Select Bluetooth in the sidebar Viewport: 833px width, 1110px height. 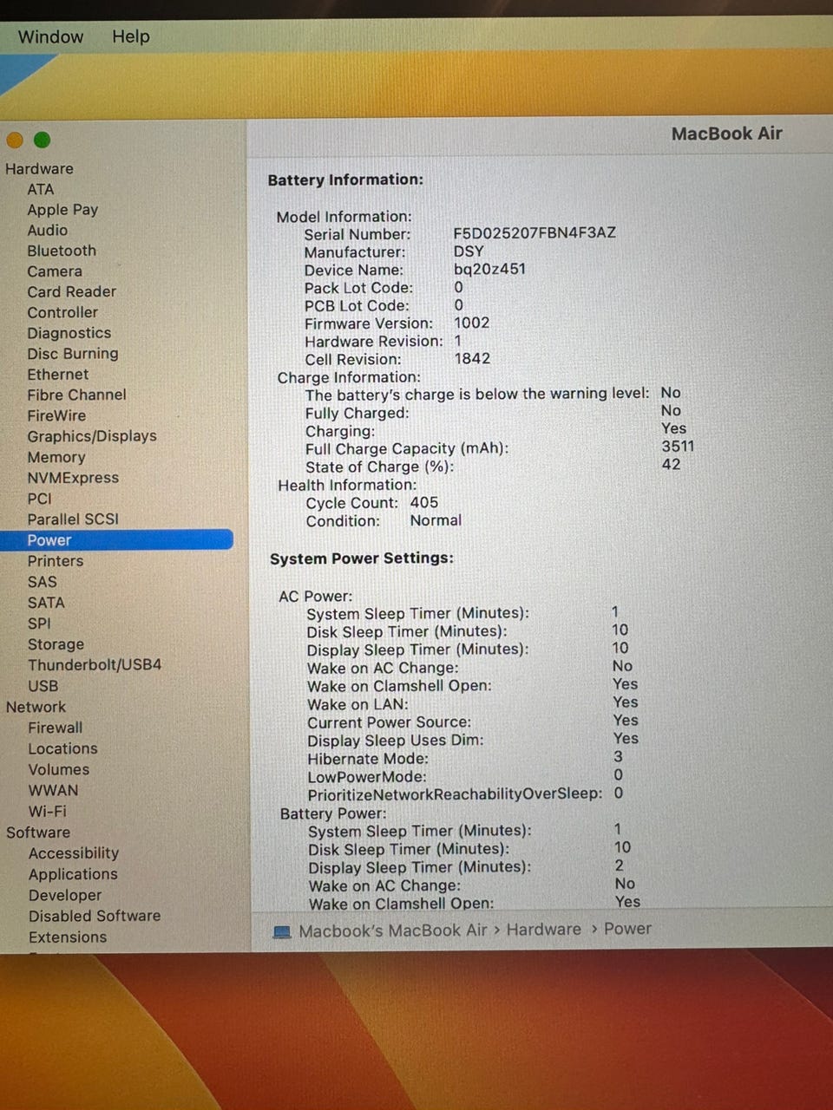[x=62, y=251]
